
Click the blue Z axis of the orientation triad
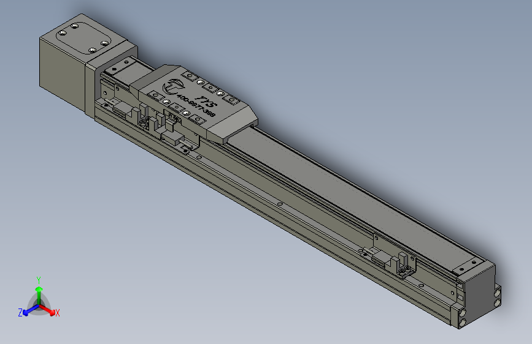point(31,310)
